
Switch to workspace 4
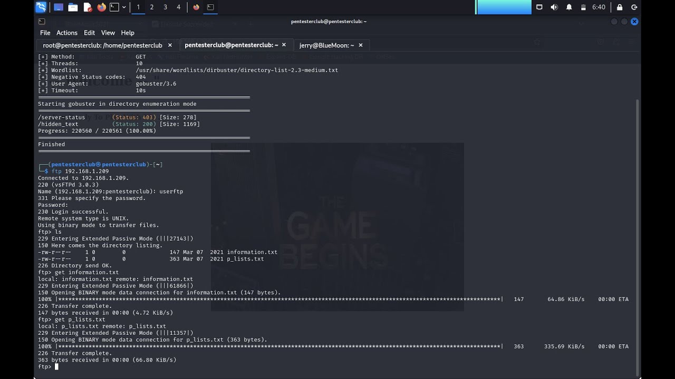178,7
